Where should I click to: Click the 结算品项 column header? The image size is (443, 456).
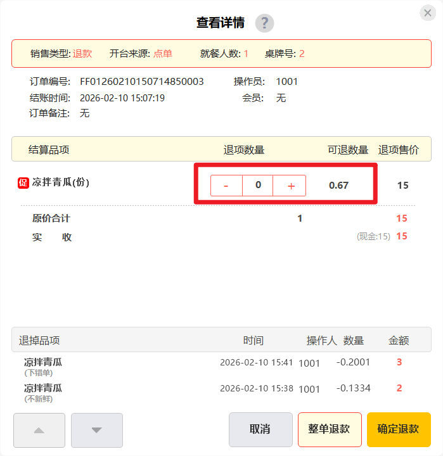(49, 150)
